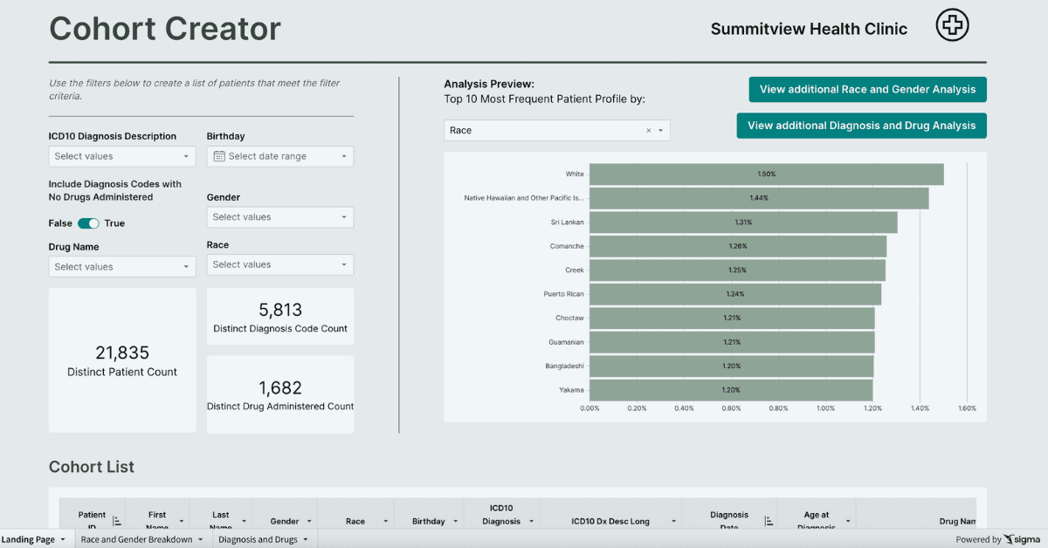Click the Cohort List heading
The image size is (1048, 548).
92,467
